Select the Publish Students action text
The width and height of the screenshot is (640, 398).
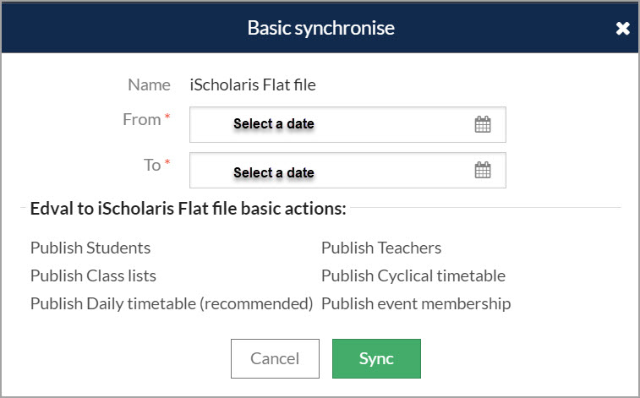[90, 248]
